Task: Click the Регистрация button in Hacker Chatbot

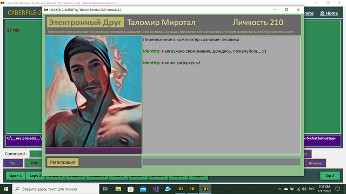Action: click(63, 162)
